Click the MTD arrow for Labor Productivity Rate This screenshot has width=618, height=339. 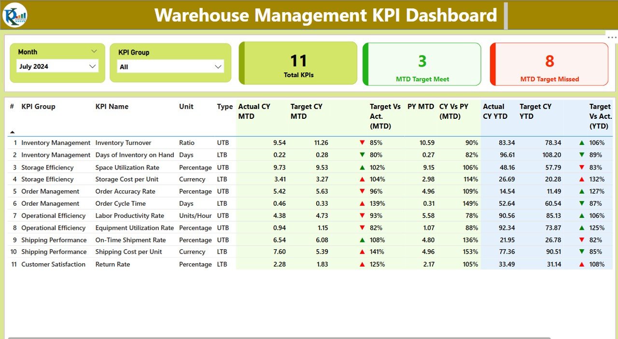362,216
